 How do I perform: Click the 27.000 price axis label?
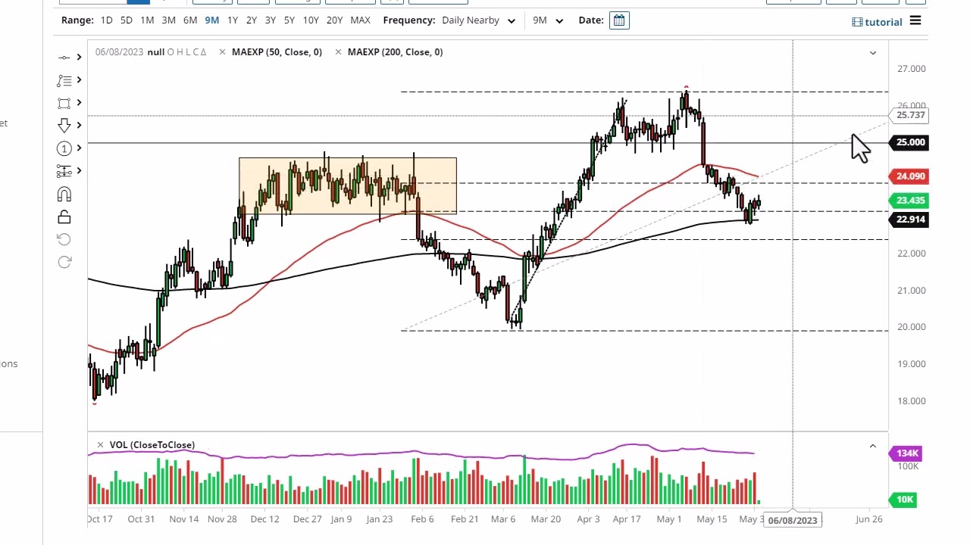[911, 69]
